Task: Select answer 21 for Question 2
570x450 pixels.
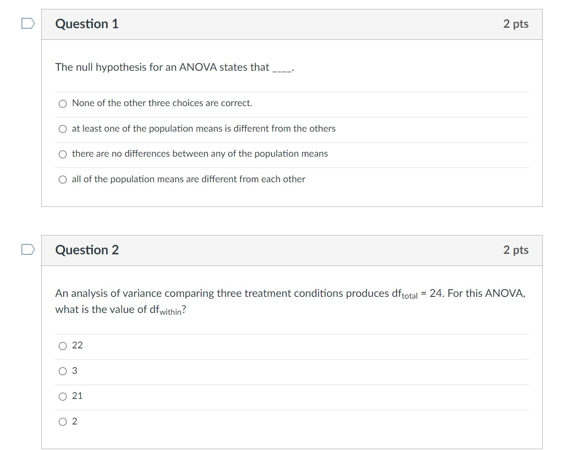Action: [x=63, y=397]
